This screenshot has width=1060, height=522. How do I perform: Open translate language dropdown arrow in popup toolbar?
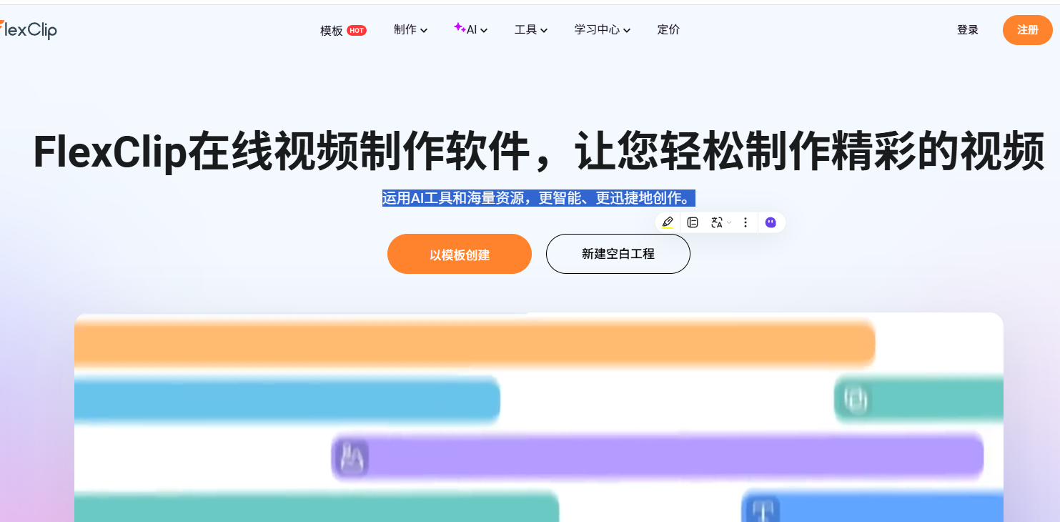tap(729, 222)
